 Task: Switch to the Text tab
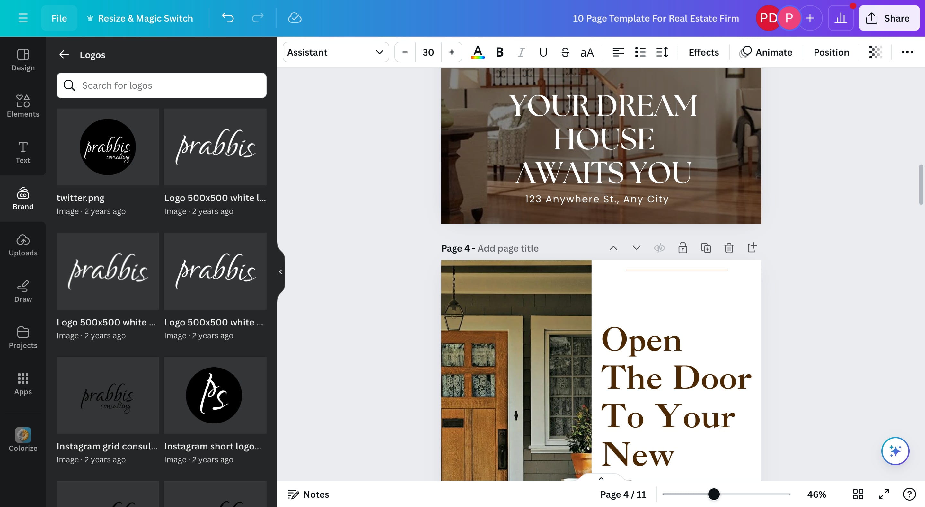[x=23, y=152]
